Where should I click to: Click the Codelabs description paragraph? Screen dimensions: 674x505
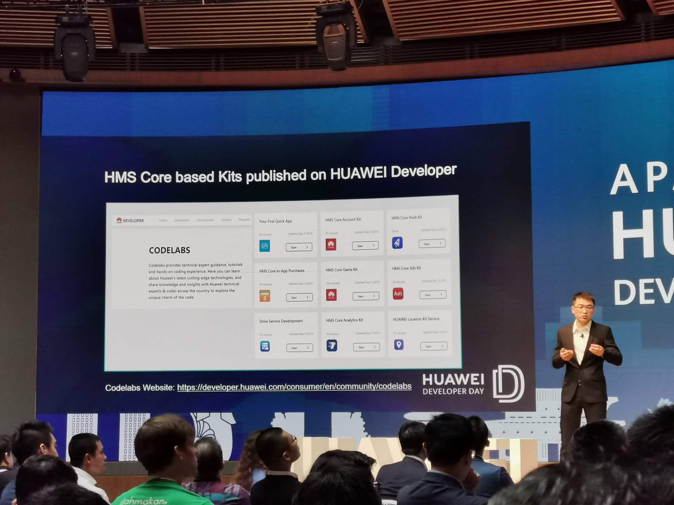[195, 281]
